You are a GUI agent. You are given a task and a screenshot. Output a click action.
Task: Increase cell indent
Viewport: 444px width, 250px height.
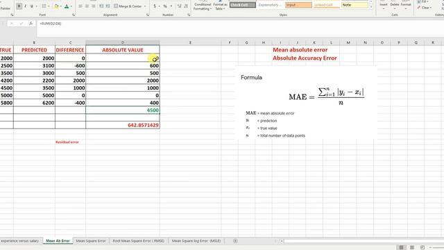coord(108,6)
